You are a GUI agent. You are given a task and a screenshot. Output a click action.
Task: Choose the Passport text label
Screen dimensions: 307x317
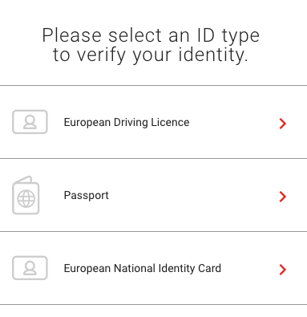coord(87,195)
